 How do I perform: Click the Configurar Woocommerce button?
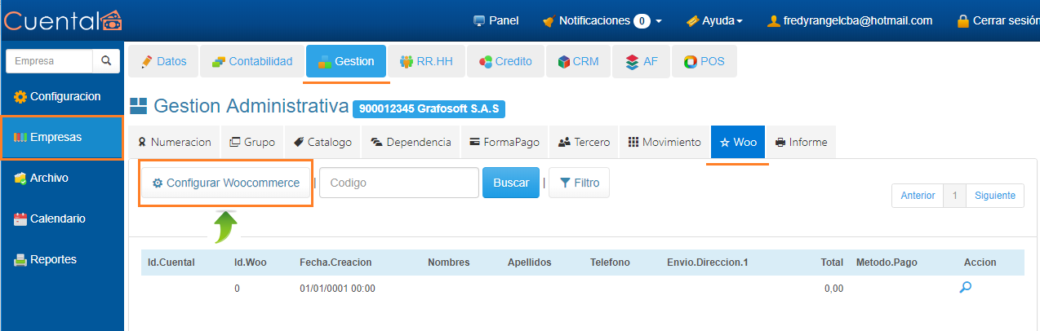(226, 183)
